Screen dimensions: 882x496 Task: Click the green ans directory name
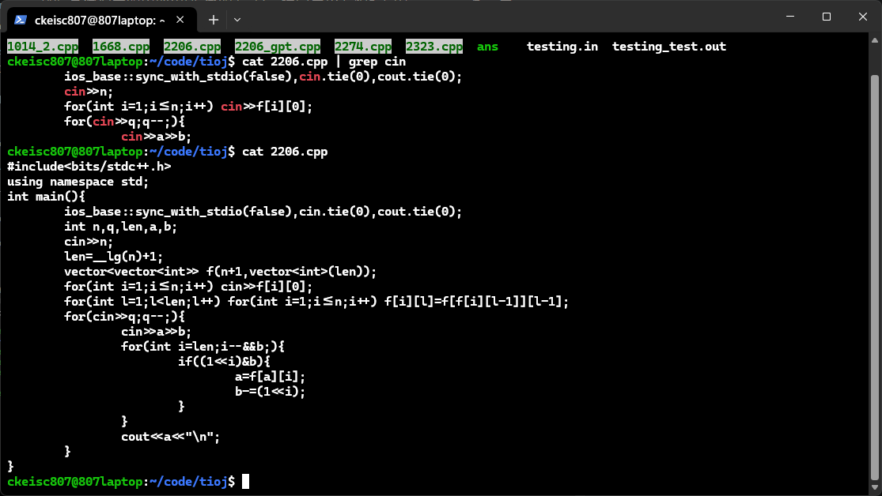click(487, 47)
